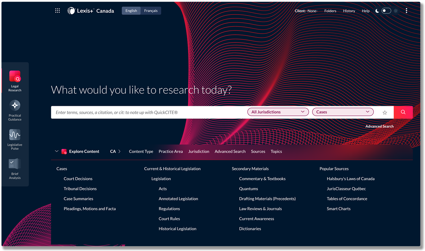Screen dimensions: 425x251
Task: Toggle the dark/light mode switch
Action: [x=386, y=11]
